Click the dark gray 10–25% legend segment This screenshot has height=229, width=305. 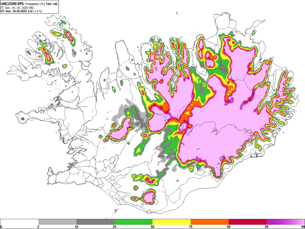pos(95,222)
